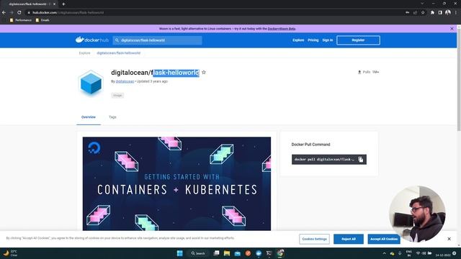
Task: Click the password key icon in address bar
Action: tap(407, 13)
